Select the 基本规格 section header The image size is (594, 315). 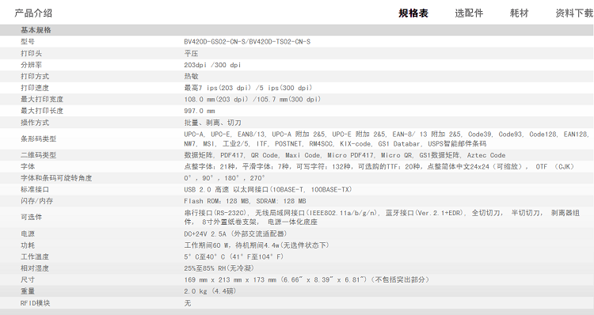point(36,30)
